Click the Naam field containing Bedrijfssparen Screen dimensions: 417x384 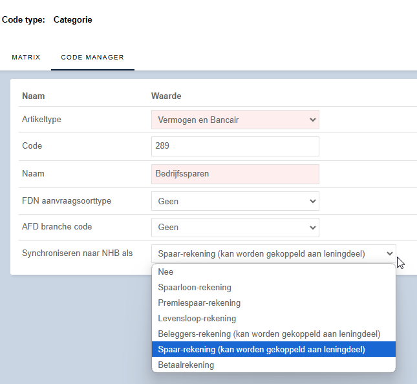click(235, 174)
